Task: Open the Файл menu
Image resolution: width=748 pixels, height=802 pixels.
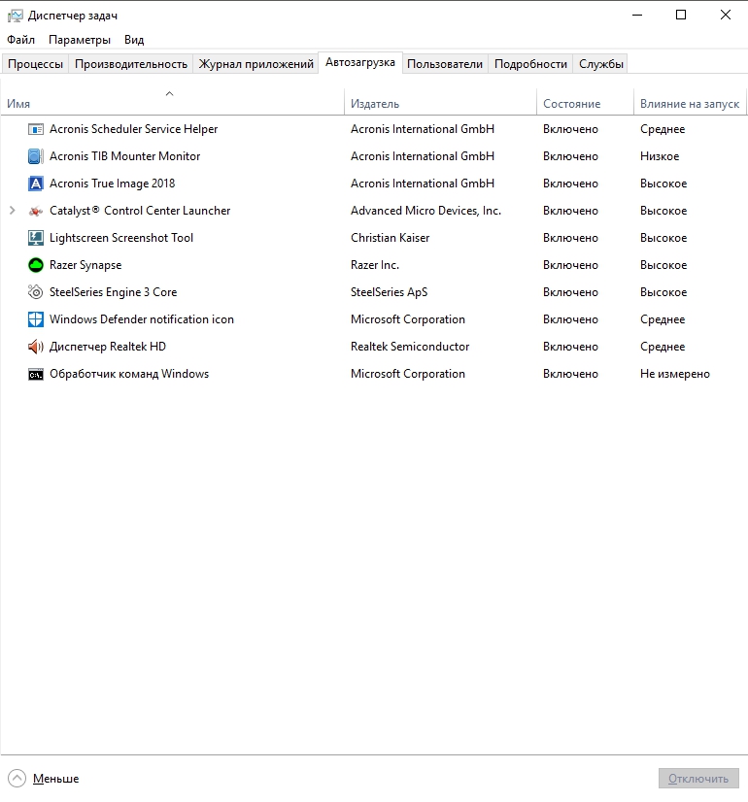Action: [21, 40]
